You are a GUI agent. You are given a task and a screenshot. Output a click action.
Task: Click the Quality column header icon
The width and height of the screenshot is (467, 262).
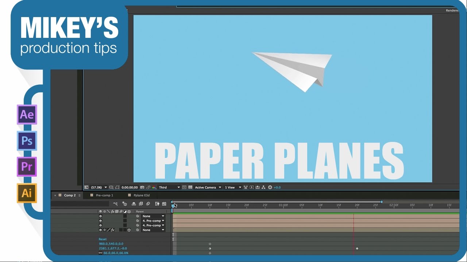pos(108,211)
